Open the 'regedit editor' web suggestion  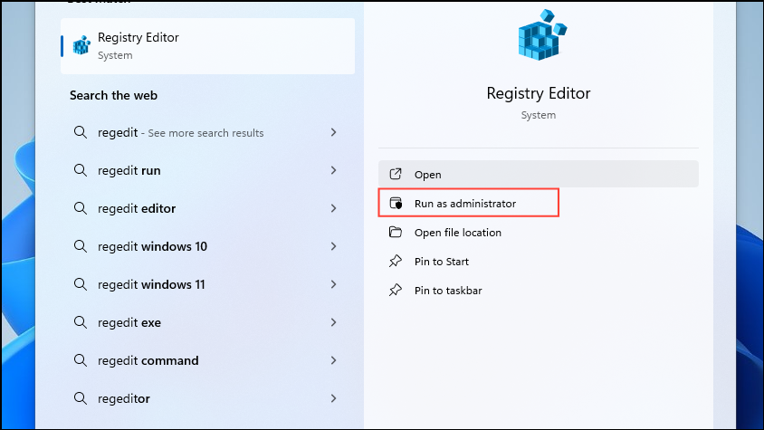click(207, 208)
